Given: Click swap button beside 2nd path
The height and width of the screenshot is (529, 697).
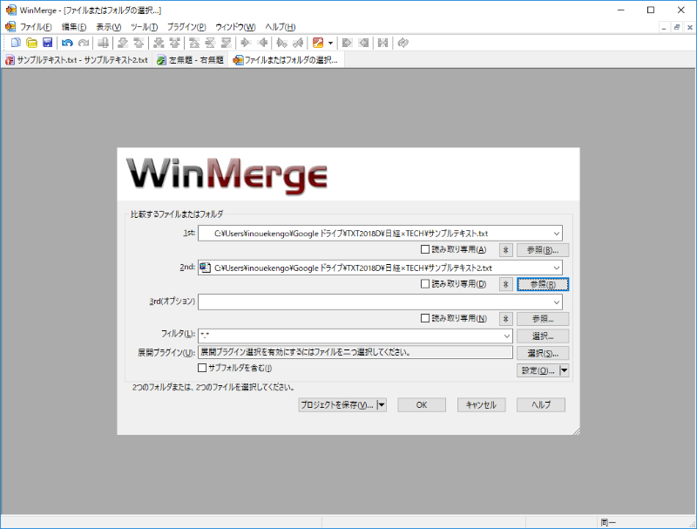Looking at the screenshot, I should tap(505, 284).
